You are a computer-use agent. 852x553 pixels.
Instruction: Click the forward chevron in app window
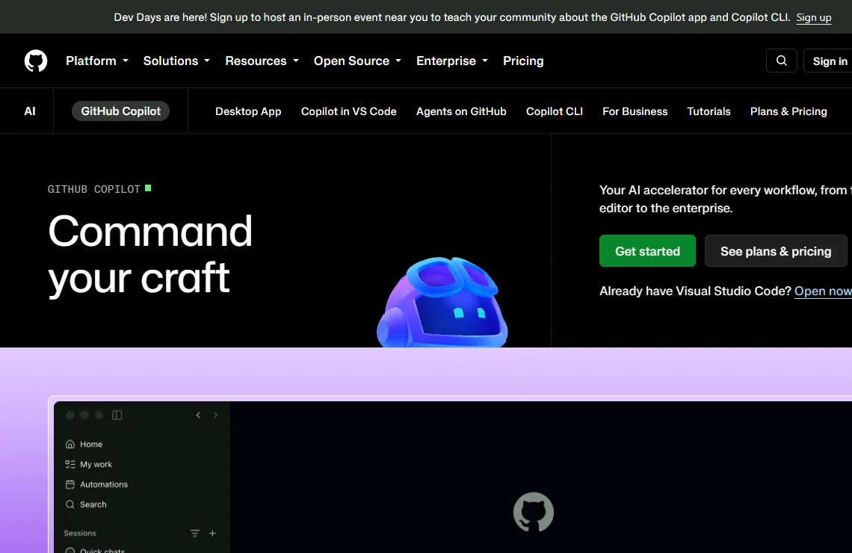coord(216,415)
